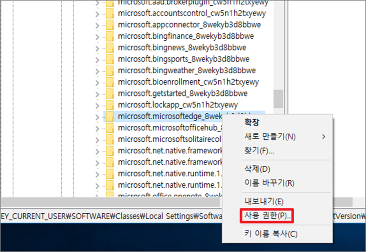The image size is (366, 252).
Task: Select microsoft.bingweather_8wekyb3d8bbwe tree item
Action: [187, 70]
